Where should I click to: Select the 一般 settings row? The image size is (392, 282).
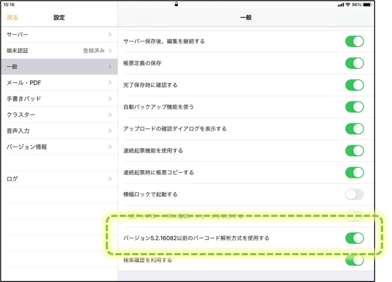59,67
